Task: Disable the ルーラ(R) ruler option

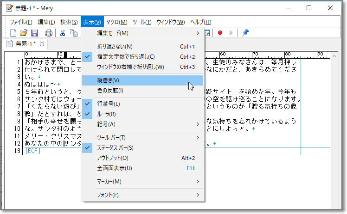Action: tap(106, 114)
